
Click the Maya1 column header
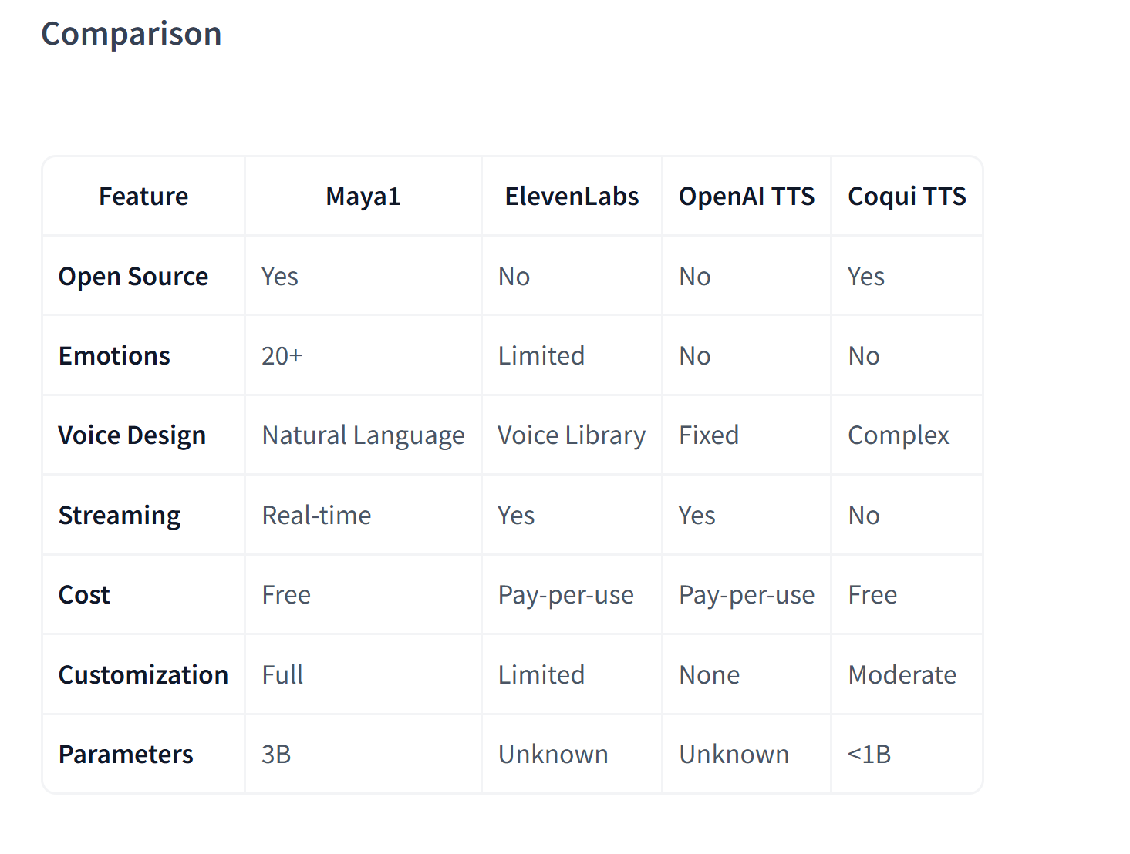[363, 197]
